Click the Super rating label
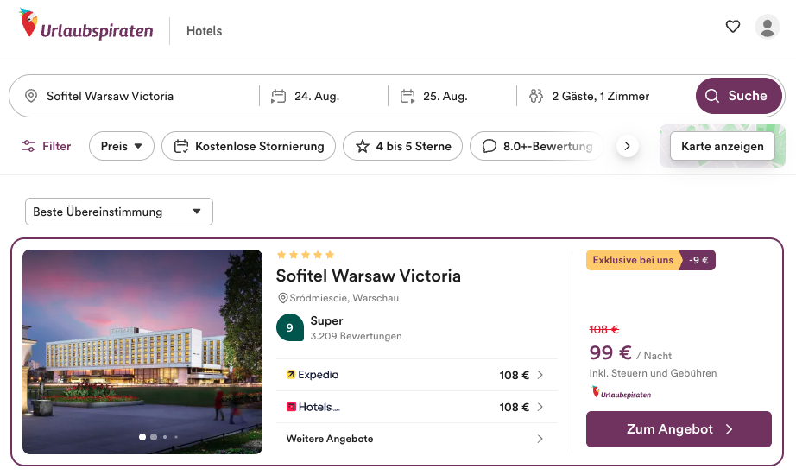 tap(327, 321)
